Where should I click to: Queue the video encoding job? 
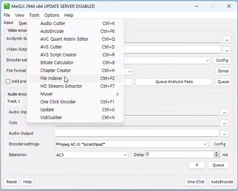click(x=223, y=82)
